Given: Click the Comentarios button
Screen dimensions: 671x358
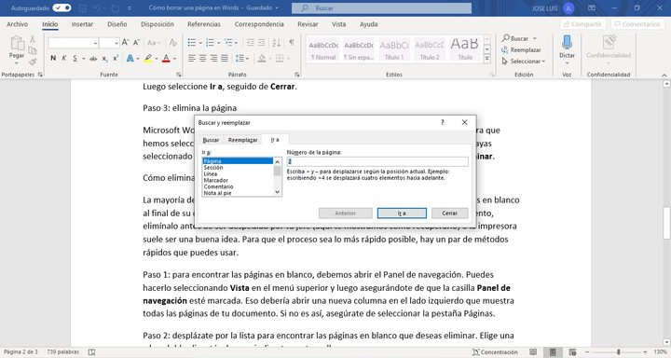Looking at the screenshot, I should pos(637,24).
